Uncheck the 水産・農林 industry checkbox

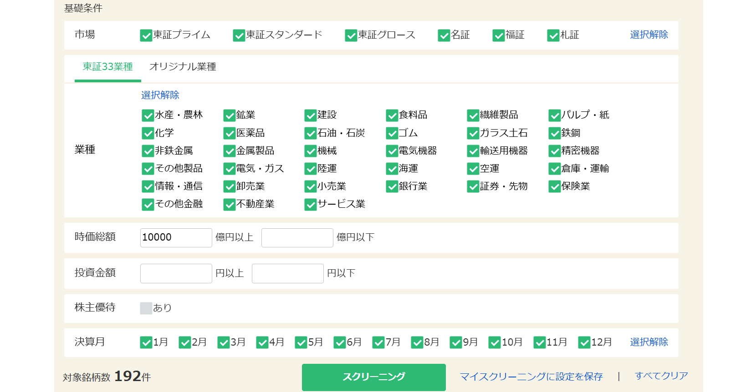(148, 116)
